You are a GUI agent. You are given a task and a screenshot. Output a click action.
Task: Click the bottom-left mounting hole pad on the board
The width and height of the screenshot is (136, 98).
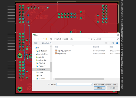(x=20, y=89)
